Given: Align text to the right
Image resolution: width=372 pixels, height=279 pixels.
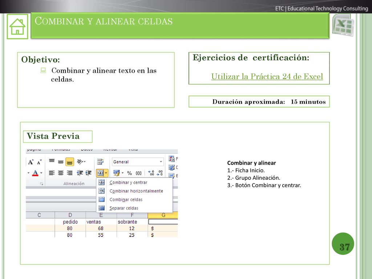Looking at the screenshot, I should click(69, 173).
